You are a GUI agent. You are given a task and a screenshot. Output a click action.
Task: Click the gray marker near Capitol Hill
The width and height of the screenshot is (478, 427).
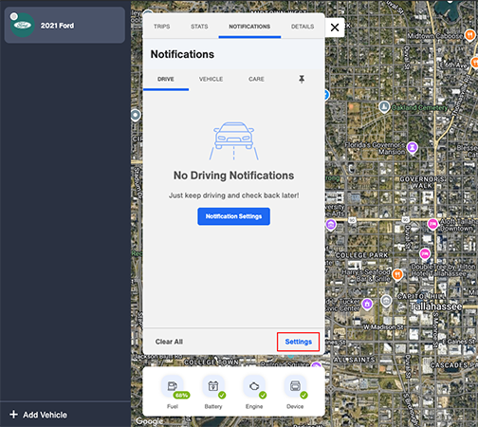pos(386,301)
